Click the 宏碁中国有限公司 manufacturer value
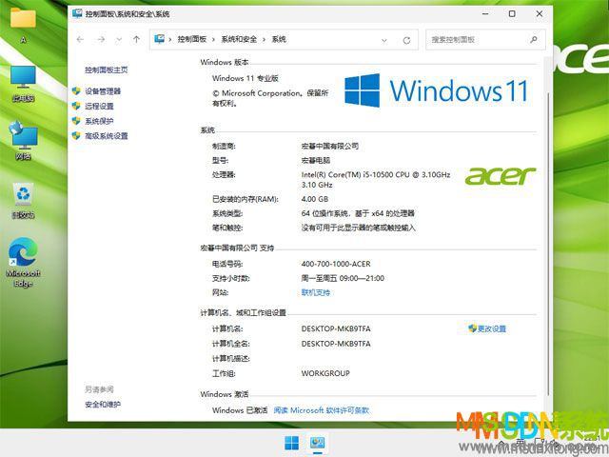This screenshot has height=457, width=609. (x=330, y=146)
